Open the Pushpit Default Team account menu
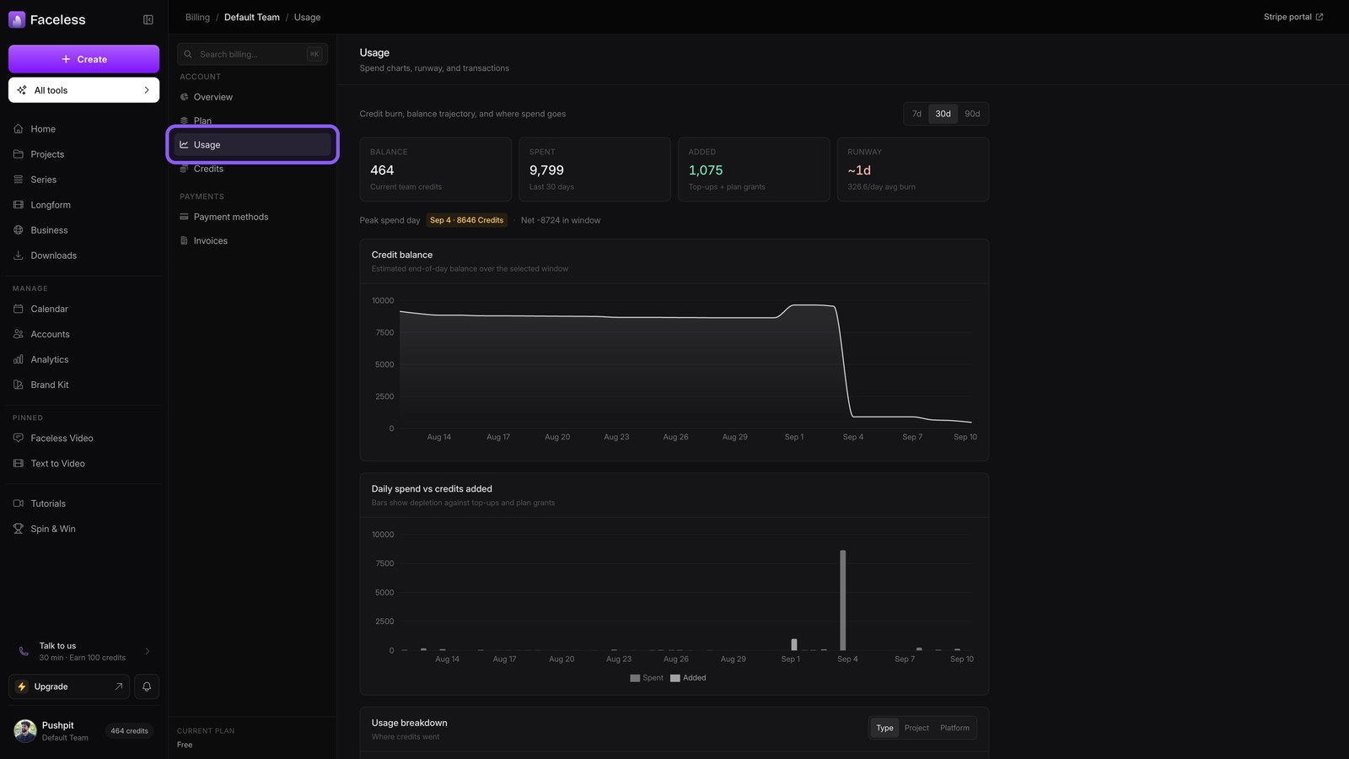The image size is (1349, 759). (x=83, y=731)
